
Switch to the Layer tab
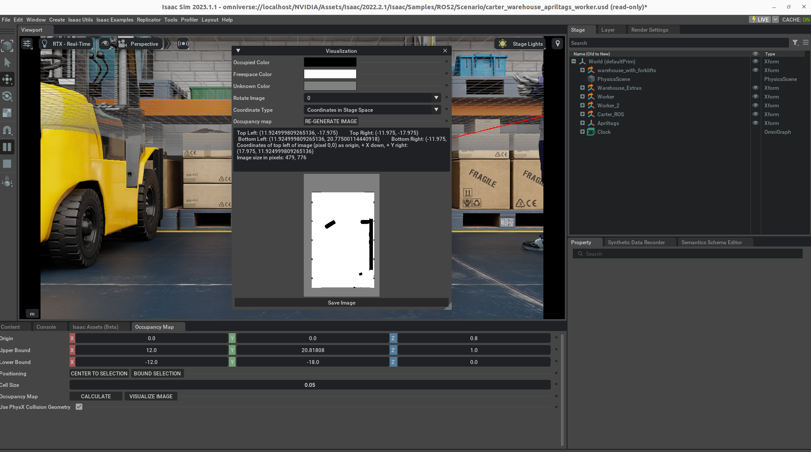pyautogui.click(x=608, y=29)
